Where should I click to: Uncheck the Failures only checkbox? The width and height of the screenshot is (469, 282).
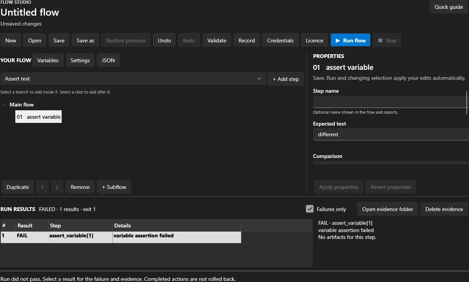coord(310,209)
